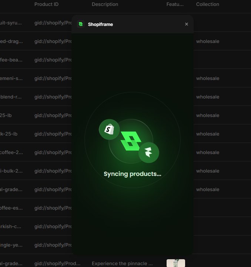Click the large green Shopiframe center logo
Viewport: 251px width, 267px height.
131,141
